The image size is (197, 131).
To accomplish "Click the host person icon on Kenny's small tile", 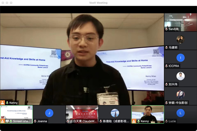I will (134, 121).
